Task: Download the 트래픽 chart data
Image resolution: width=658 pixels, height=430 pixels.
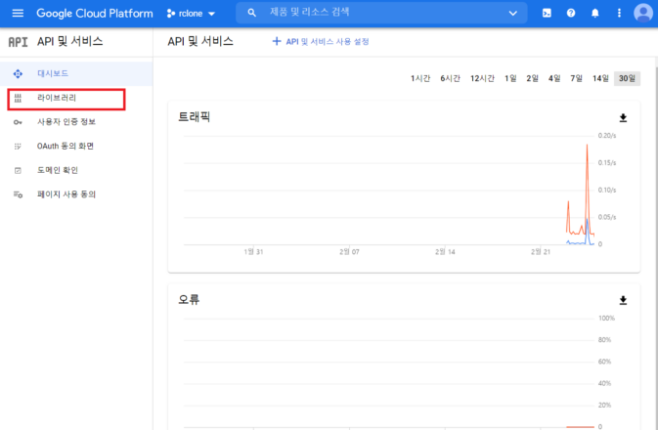Action: click(623, 118)
